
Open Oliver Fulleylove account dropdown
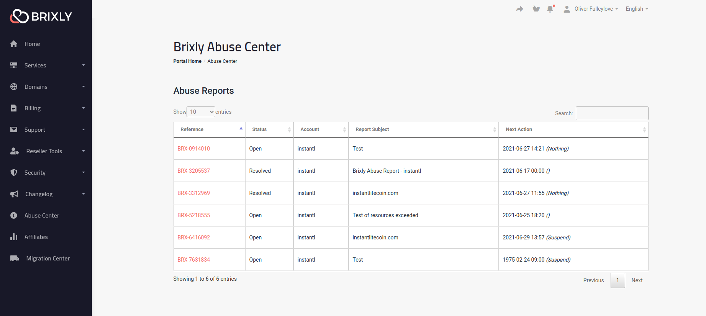596,9
